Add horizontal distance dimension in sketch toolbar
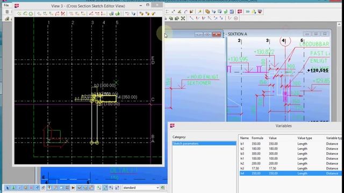 pos(97,13)
